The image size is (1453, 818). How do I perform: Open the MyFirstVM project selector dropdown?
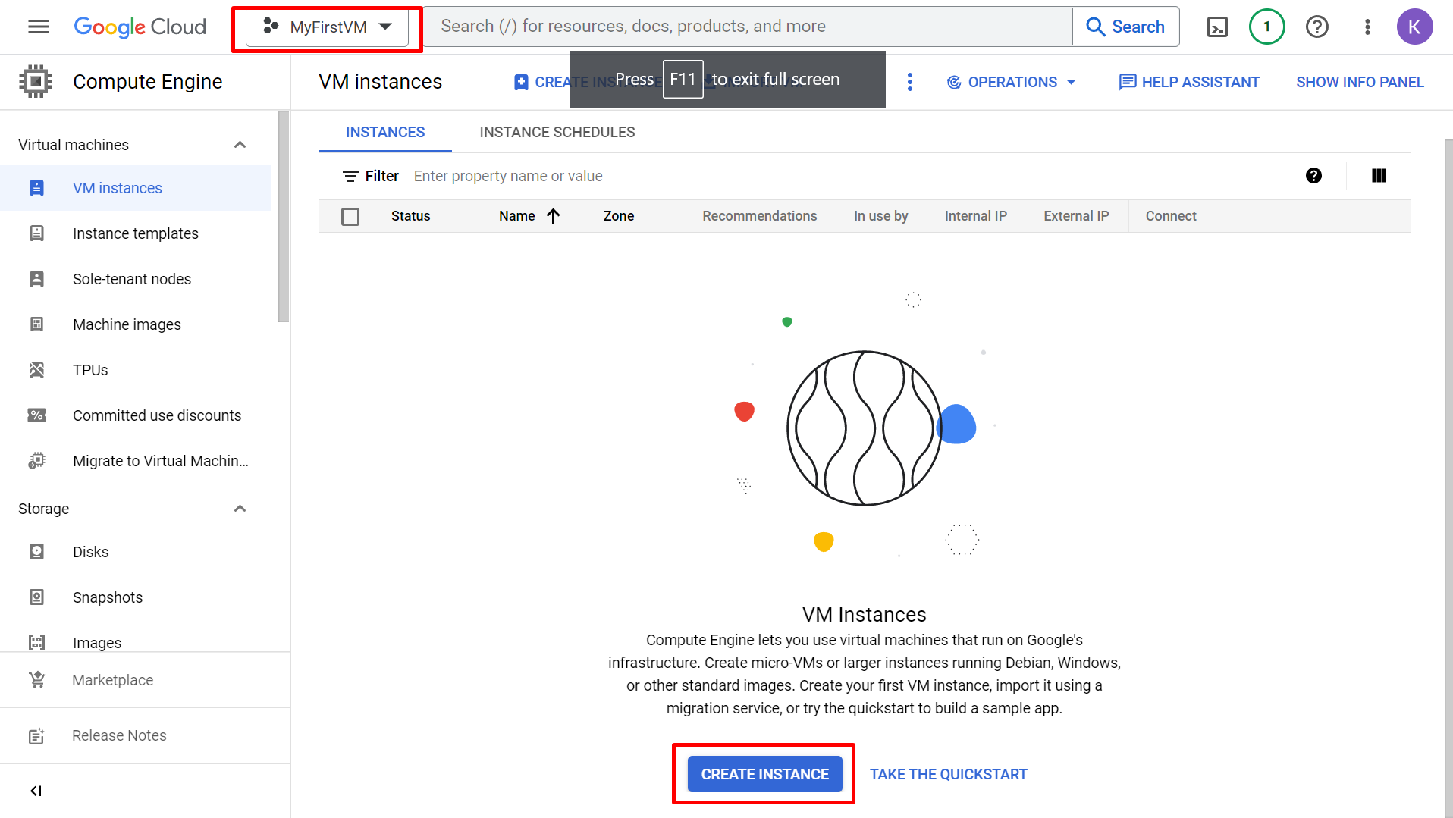(x=327, y=27)
